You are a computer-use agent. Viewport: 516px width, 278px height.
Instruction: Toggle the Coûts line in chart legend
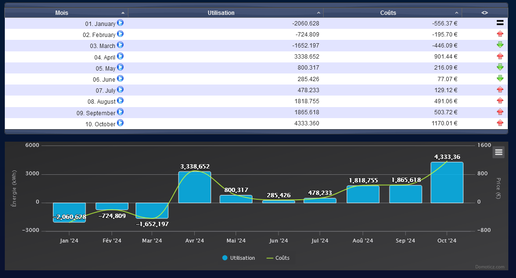point(278,258)
